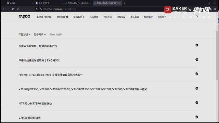Click the browser forward arrow
Image resolution: width=219 pixels, height=123 pixels.
(9, 9)
